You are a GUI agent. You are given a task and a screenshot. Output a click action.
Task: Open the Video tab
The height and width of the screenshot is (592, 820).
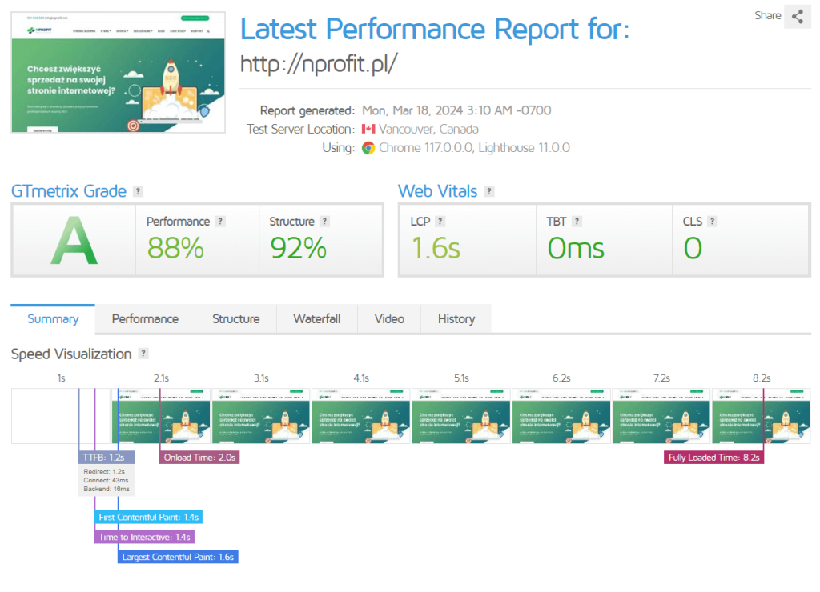tap(389, 318)
